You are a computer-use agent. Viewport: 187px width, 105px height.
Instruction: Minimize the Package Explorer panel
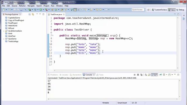(x=40, y=14)
